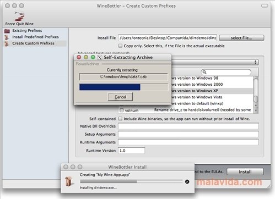Screen dimensions: 275x199
Task: Click the Native Dll Overrides field
Action: [188, 126]
